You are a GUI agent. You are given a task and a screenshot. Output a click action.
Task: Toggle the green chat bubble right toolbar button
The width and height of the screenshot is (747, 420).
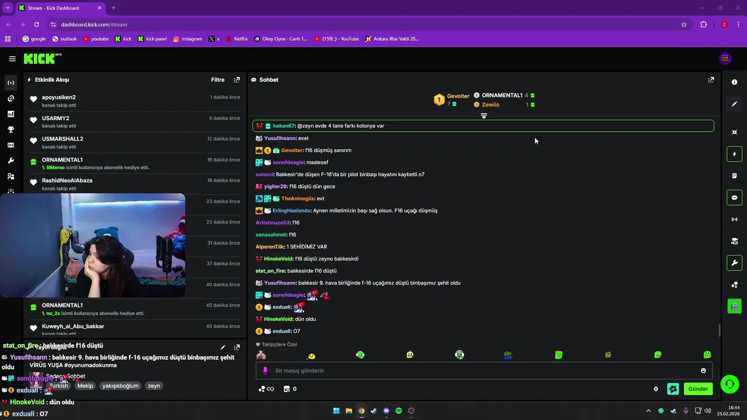point(734,197)
